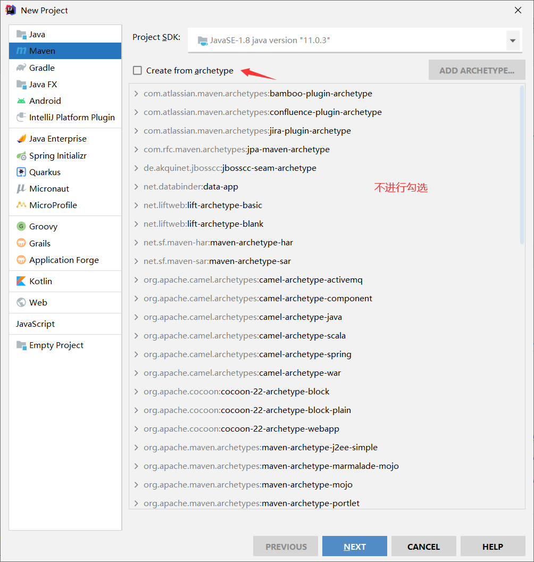Click the Quarkus icon

tap(21, 172)
